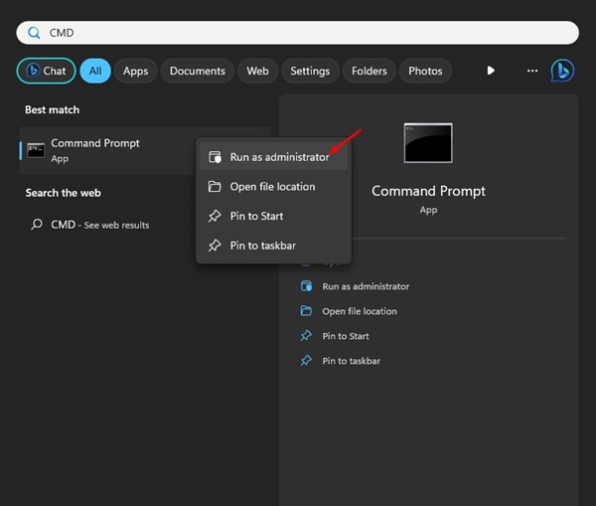Click the search box containing CMD
596x506 pixels.
click(x=298, y=33)
